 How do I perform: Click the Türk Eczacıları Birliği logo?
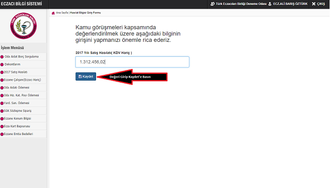(23, 26)
